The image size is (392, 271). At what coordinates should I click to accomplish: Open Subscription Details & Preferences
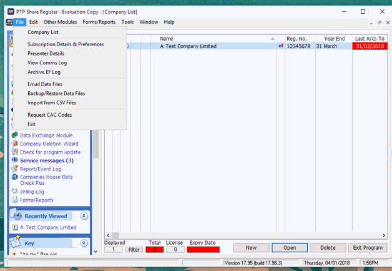pyautogui.click(x=66, y=44)
